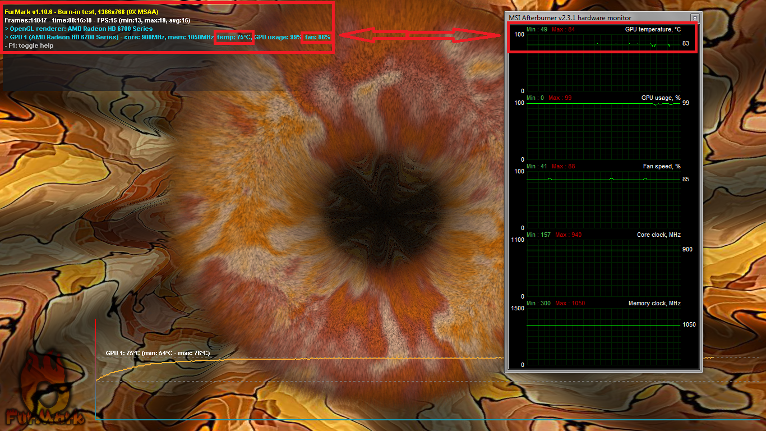The image size is (766, 431).
Task: Click the 'OpenGL renderer' line in FurMark
Action: click(78, 29)
